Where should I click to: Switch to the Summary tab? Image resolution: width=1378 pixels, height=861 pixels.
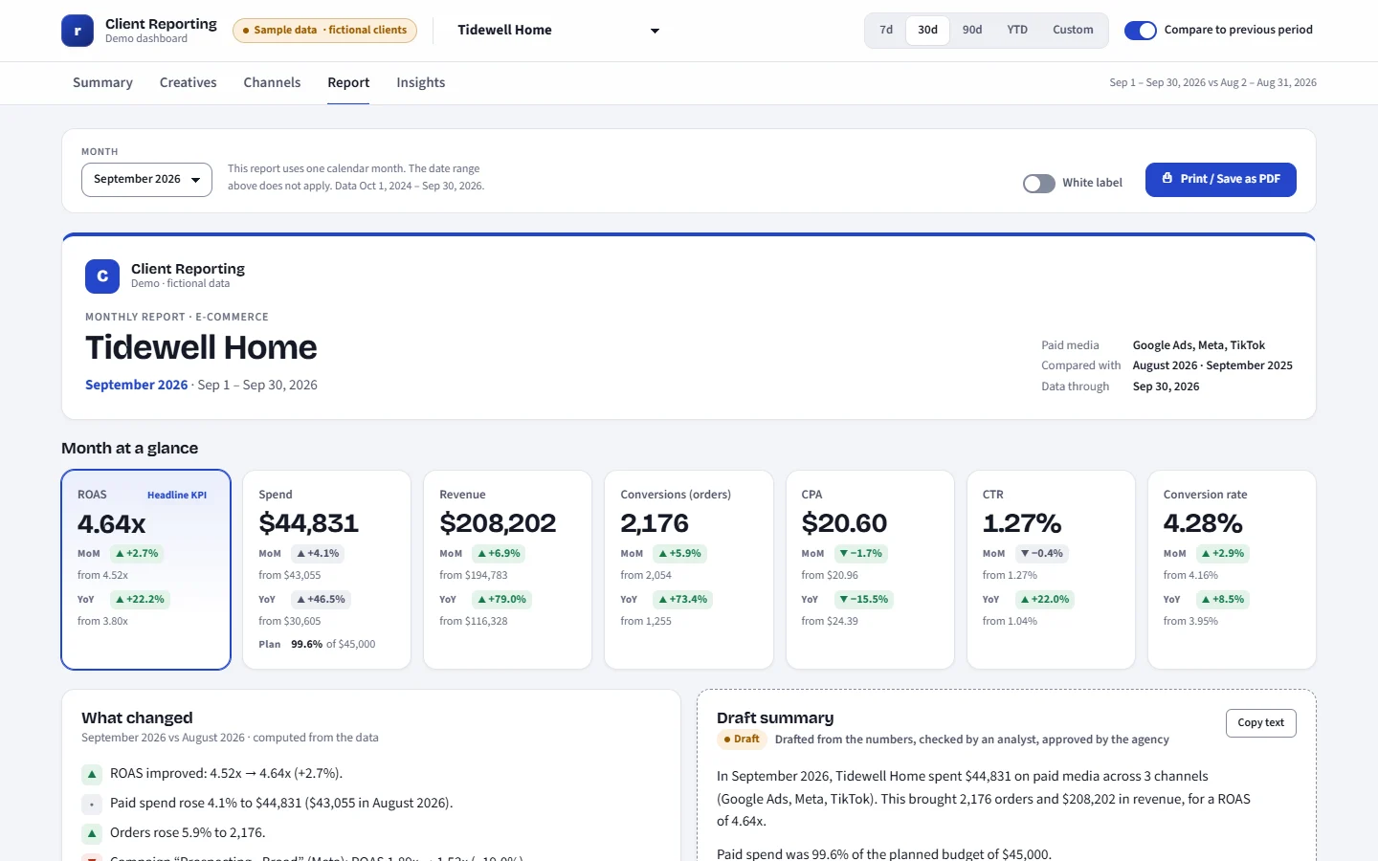102,83
